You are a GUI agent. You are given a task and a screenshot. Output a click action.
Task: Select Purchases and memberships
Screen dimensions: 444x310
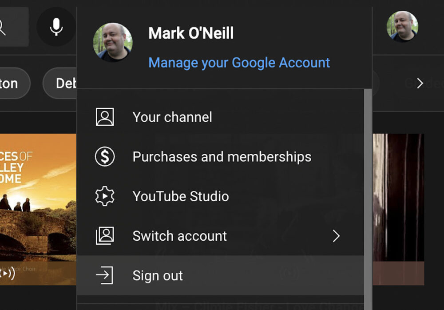(222, 157)
